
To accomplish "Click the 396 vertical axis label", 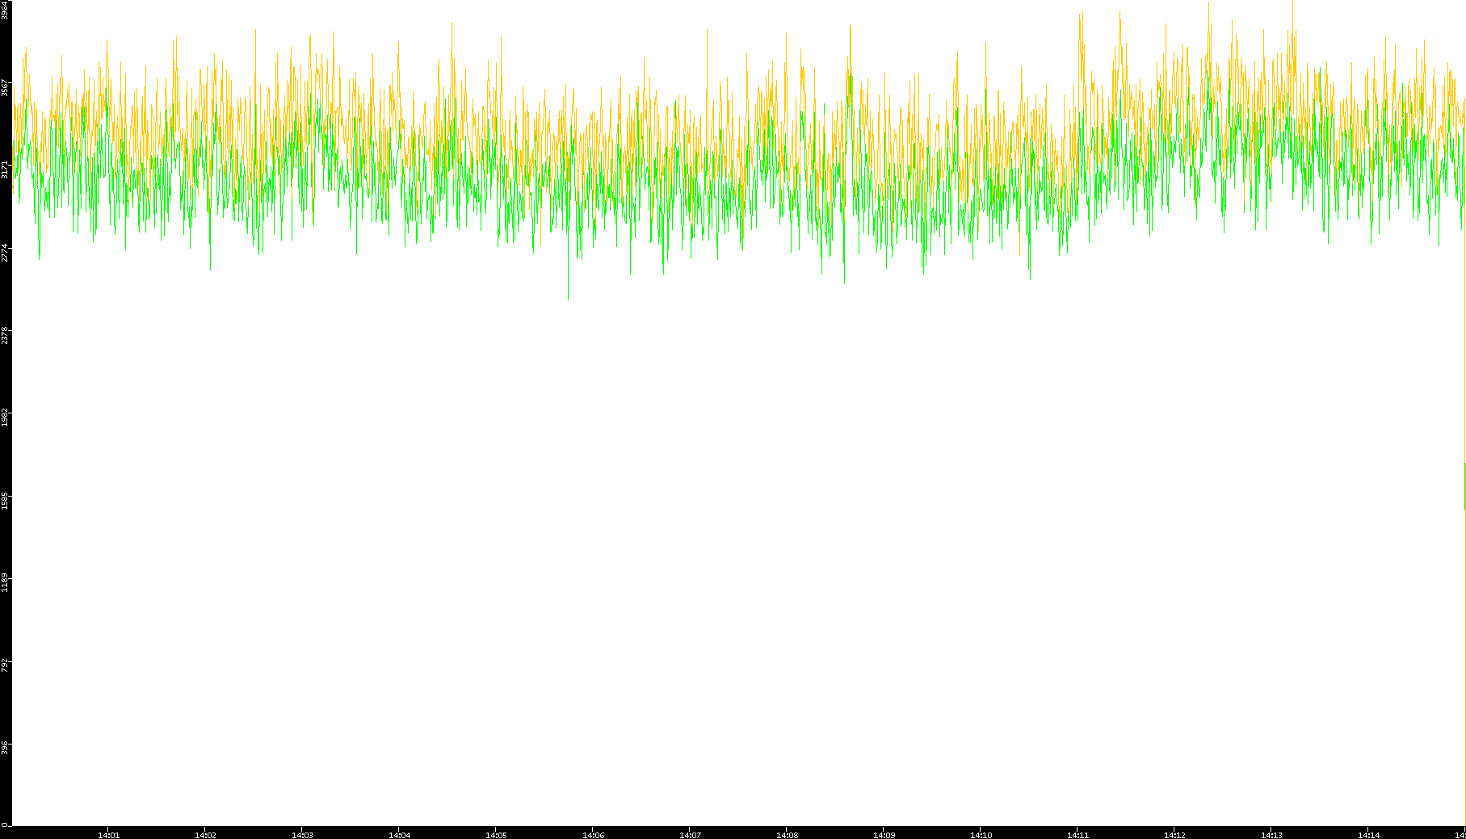I will 6,748.
